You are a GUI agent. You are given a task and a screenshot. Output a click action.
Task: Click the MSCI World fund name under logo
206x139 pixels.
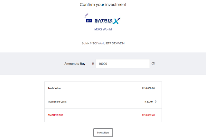point(103,29)
